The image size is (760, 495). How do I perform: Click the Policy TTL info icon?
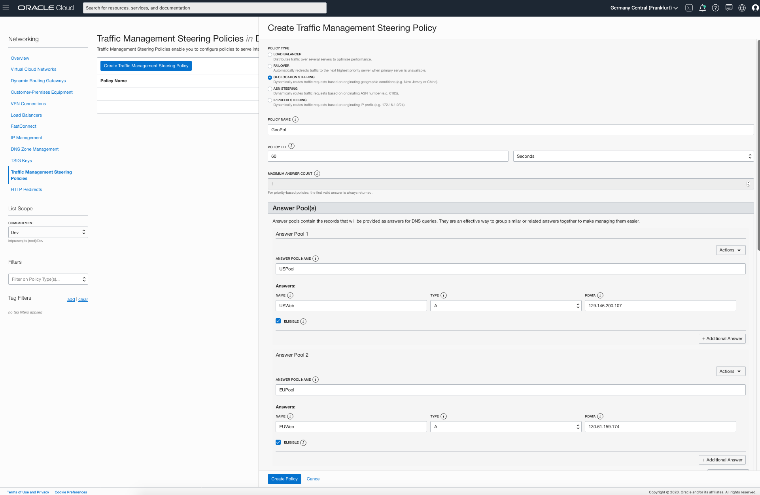(291, 146)
